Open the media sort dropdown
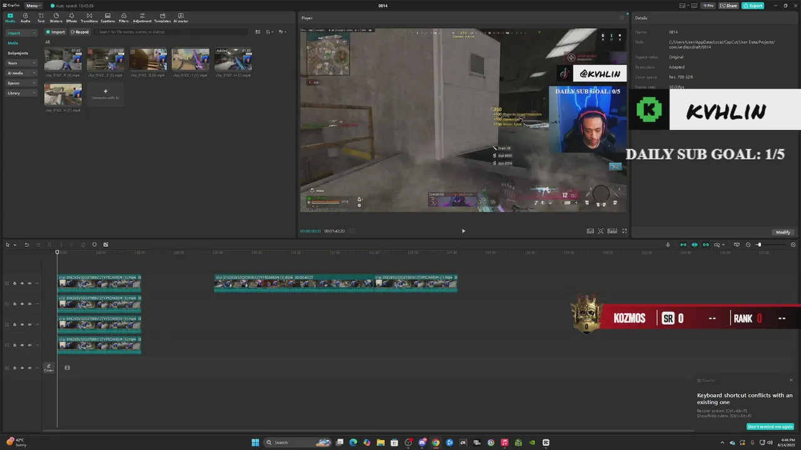Screen dimensions: 801x450 [269, 32]
